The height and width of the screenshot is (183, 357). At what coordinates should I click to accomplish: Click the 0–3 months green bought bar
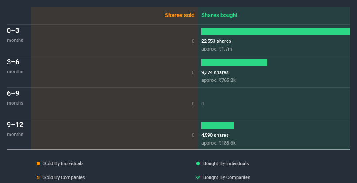coord(276,31)
